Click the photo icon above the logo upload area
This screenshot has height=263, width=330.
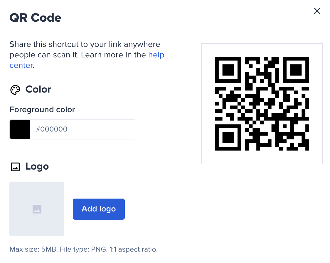click(15, 167)
